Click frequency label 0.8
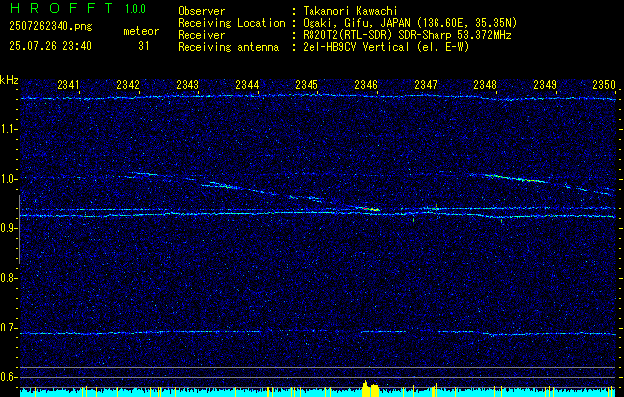Viewport: 624px width, 397px height. (9, 278)
